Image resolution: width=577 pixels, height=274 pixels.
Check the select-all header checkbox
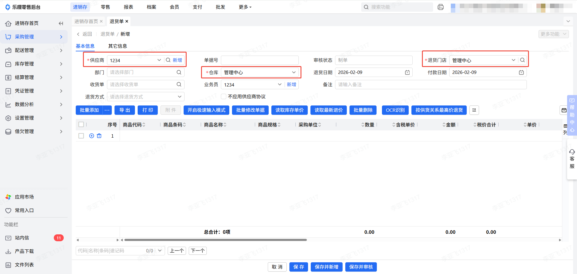[x=81, y=124]
